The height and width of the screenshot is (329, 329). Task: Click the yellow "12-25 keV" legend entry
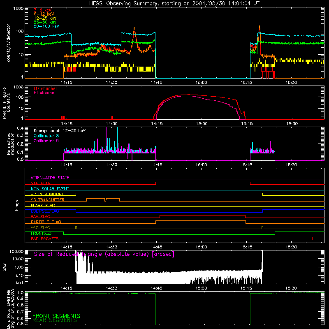45,18
